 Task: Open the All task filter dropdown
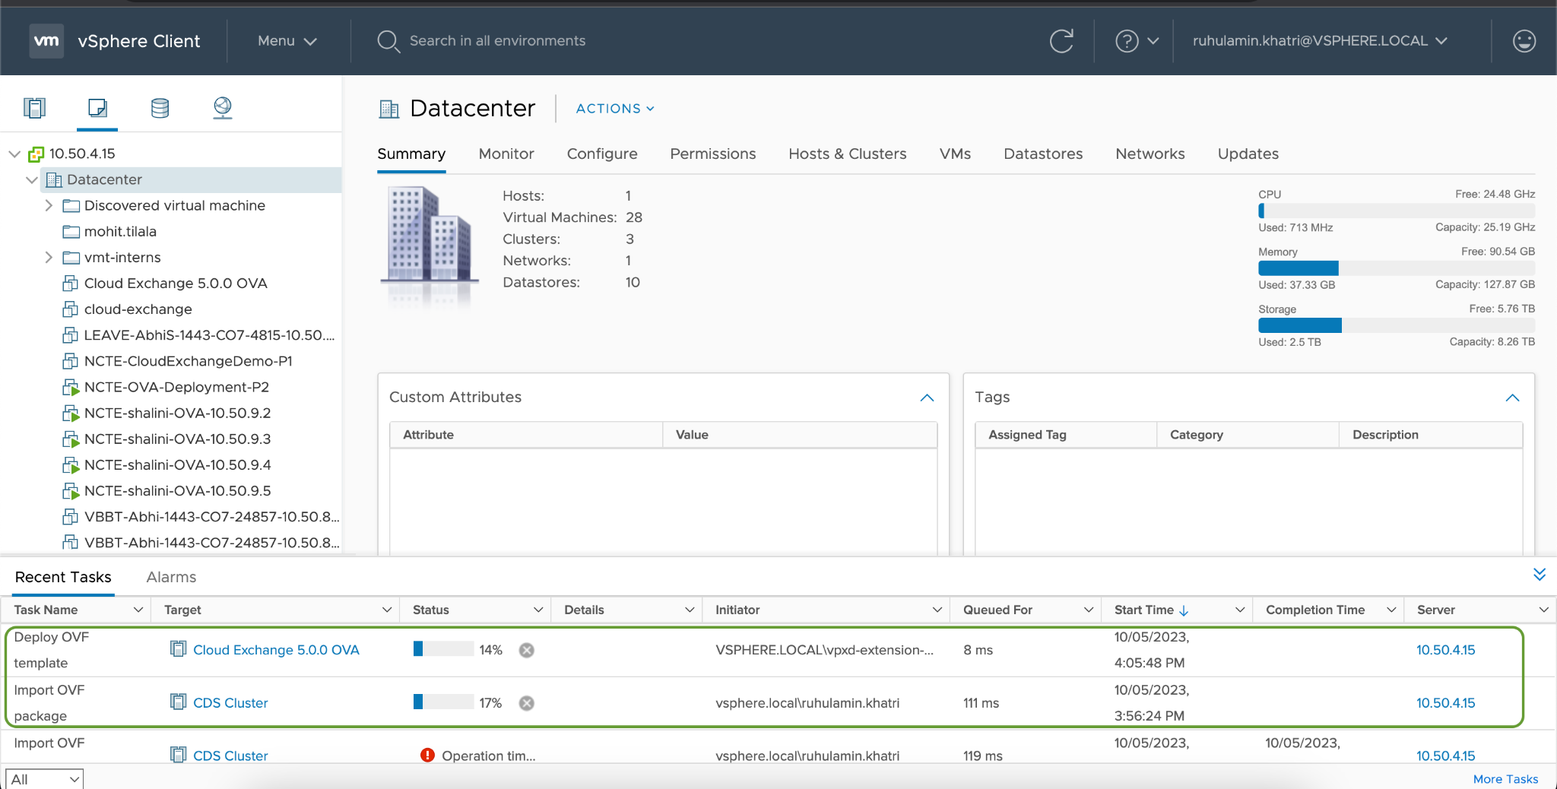click(x=44, y=779)
